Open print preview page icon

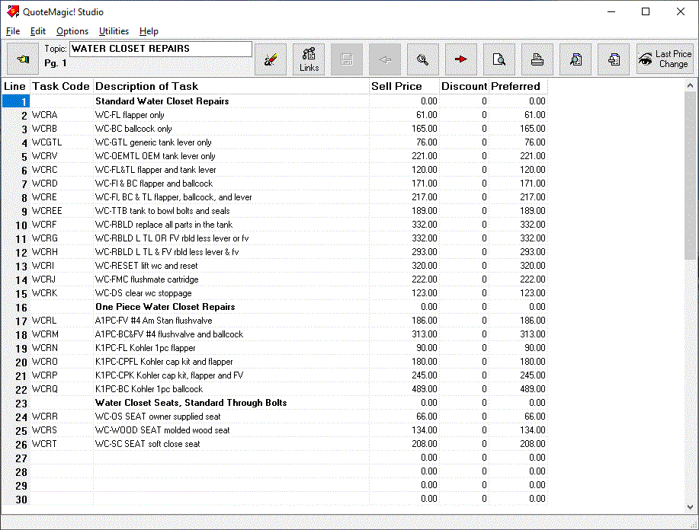coord(499,59)
